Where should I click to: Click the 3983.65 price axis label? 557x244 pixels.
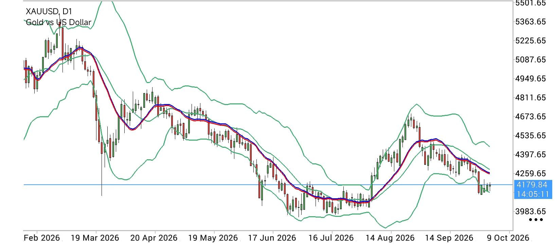click(x=531, y=211)
